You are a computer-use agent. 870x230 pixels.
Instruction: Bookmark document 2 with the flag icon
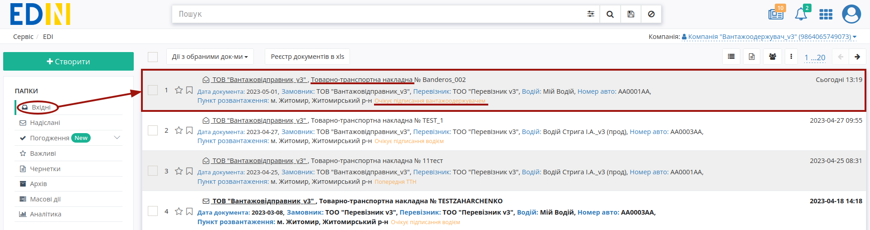click(190, 130)
